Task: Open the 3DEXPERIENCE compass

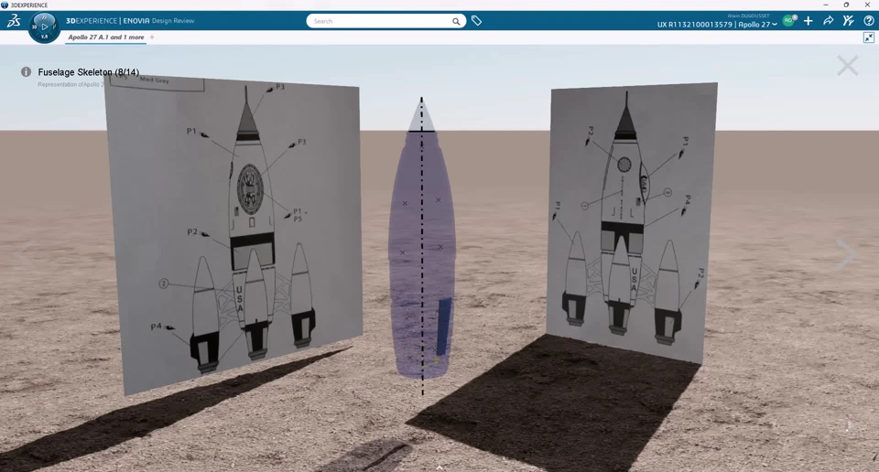Action: 44,27
